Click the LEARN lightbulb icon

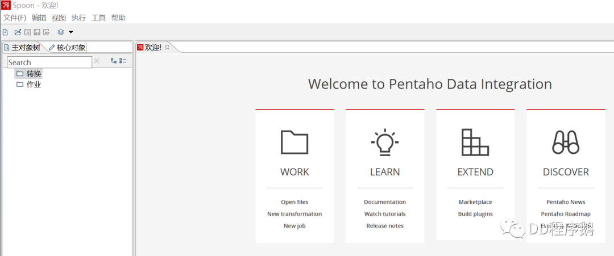[x=385, y=142]
